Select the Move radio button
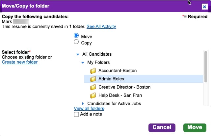211x136 pixels. pos(76,36)
